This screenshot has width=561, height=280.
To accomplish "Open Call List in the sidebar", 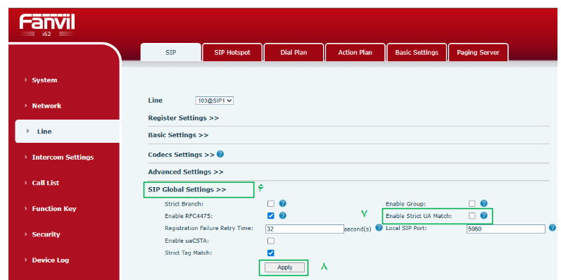I will click(46, 183).
